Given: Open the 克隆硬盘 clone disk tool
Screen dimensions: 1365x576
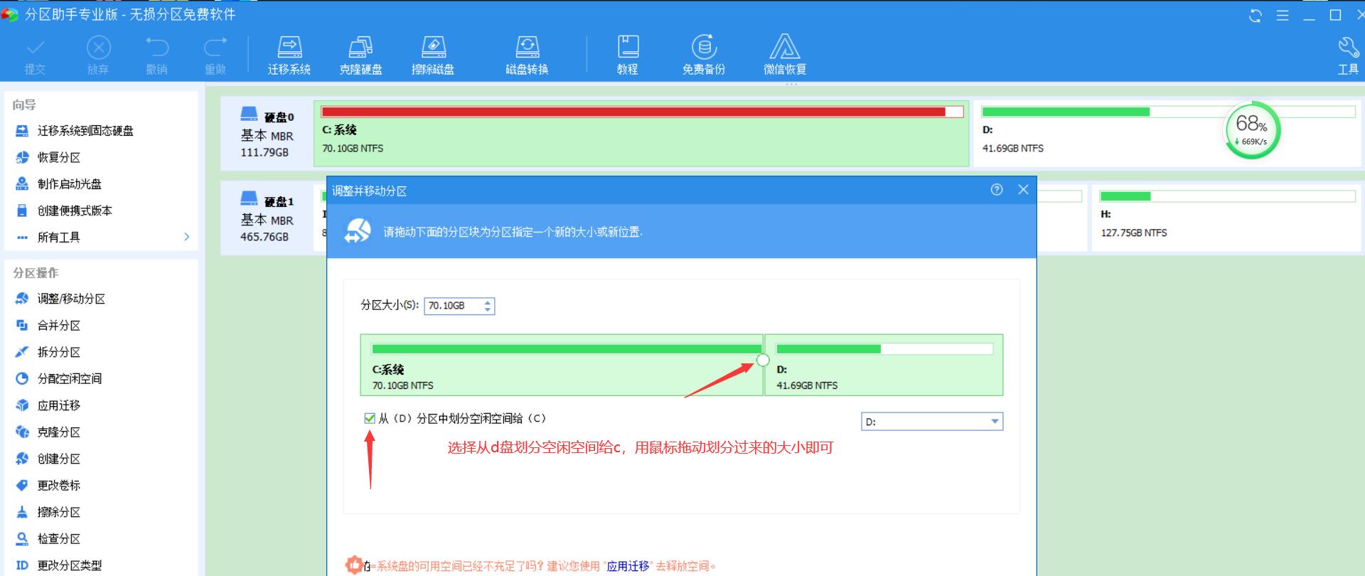Looking at the screenshot, I should pos(360,55).
